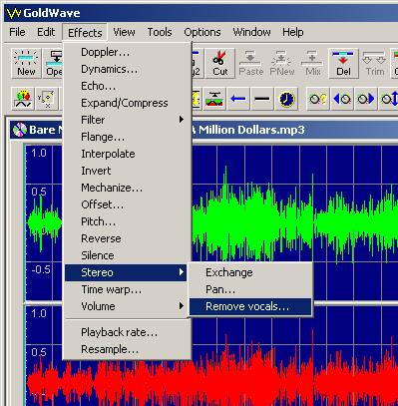The image size is (398, 406).
Task: Choose Dynamics... effect
Action: [127, 69]
